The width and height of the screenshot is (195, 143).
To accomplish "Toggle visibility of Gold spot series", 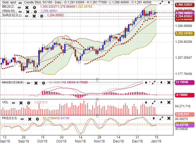I will pyautogui.click(x=20, y=3).
